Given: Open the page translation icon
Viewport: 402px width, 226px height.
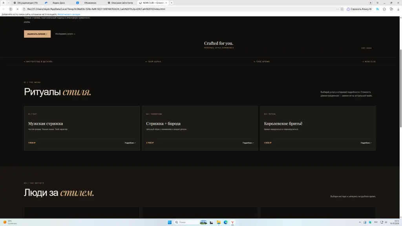Looking at the screenshot, I should coord(377,9).
